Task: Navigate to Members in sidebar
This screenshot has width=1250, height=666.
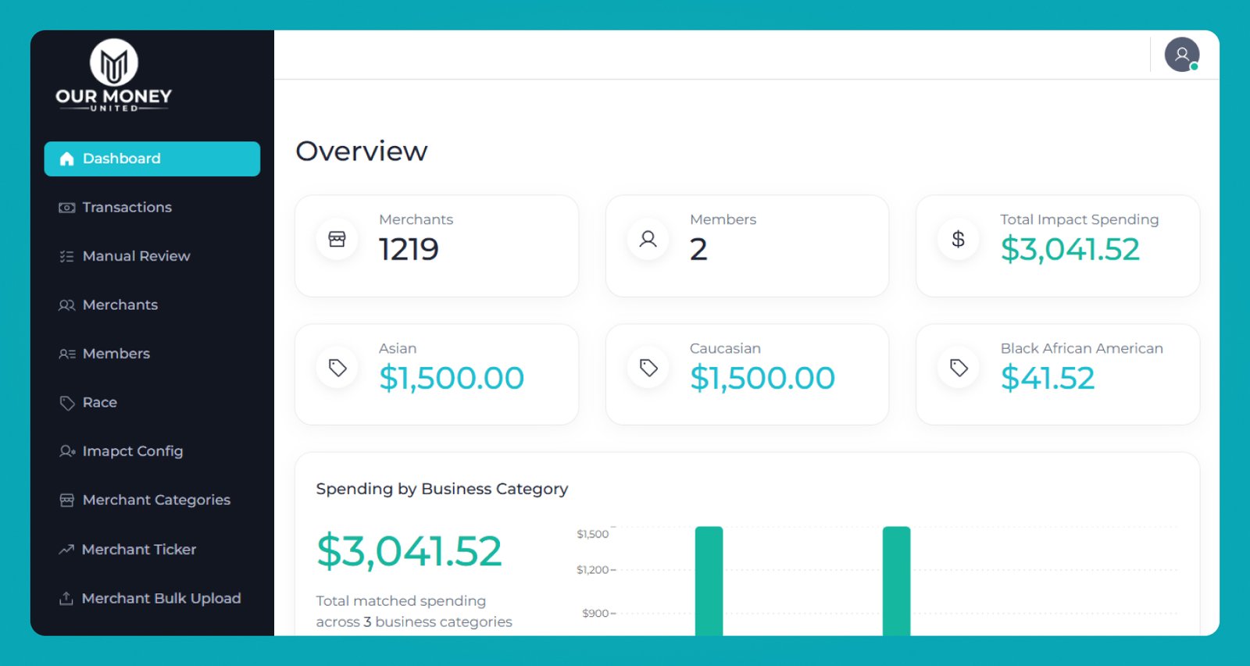Action: (x=116, y=354)
